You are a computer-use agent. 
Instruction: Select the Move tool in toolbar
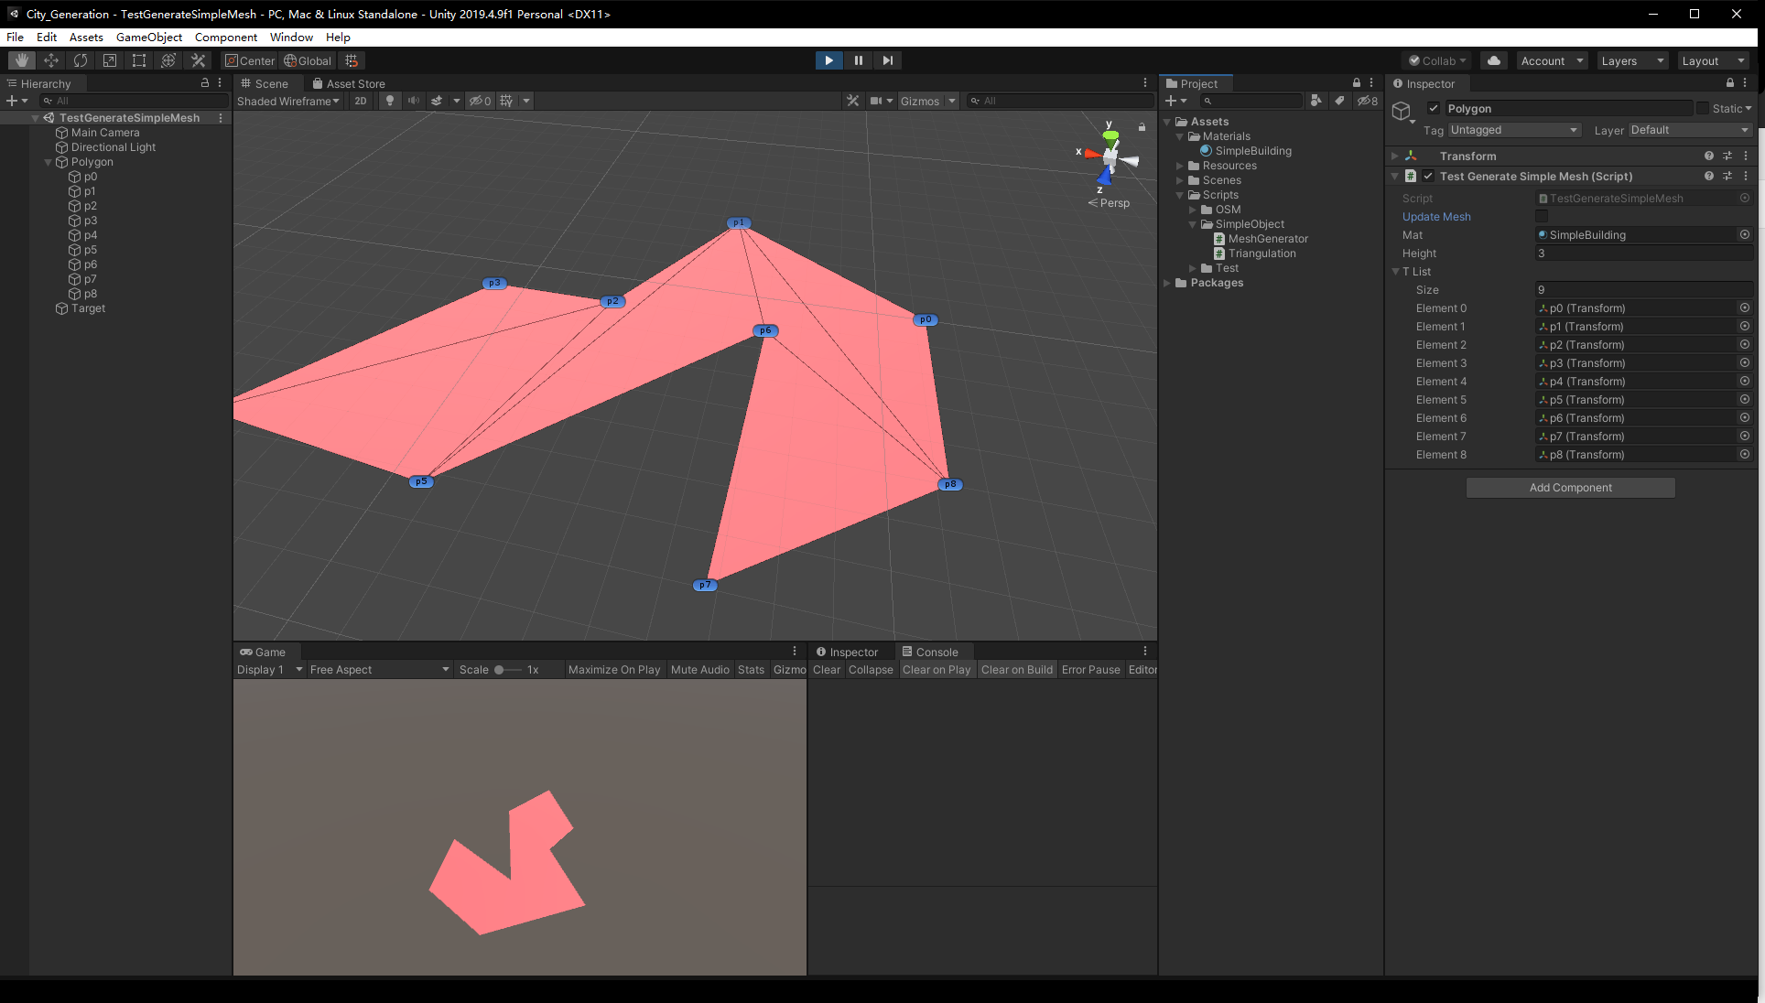coord(51,60)
